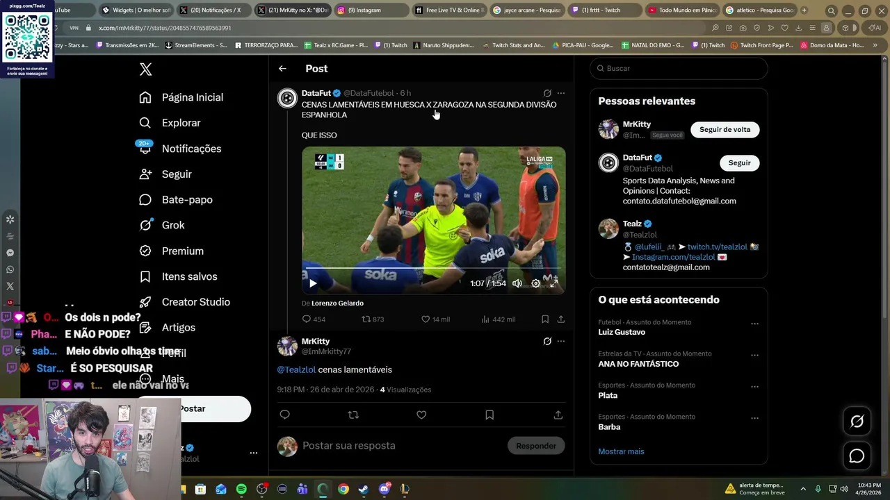The width and height of the screenshot is (890, 500).
Task: Switch to the Instagram browser tab
Action: pyautogui.click(x=370, y=10)
